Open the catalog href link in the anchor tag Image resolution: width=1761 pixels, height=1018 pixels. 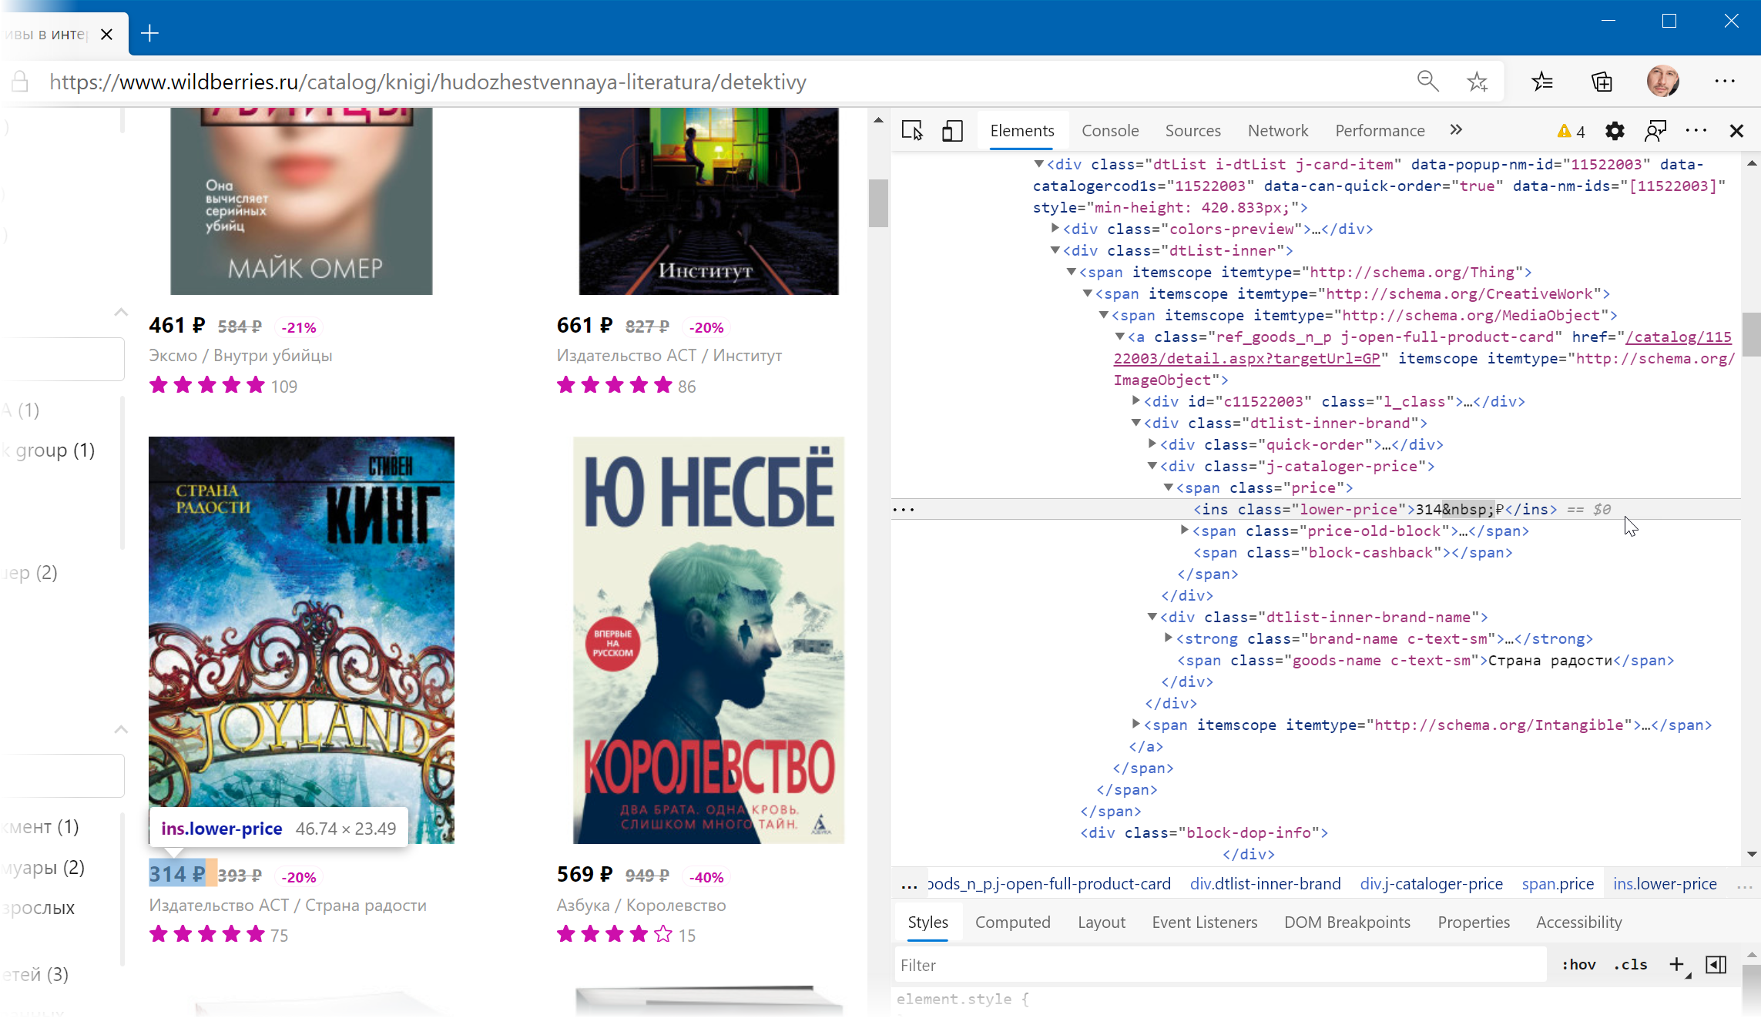[1423, 347]
